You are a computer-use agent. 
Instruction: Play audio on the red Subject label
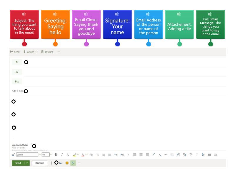point(24,14)
